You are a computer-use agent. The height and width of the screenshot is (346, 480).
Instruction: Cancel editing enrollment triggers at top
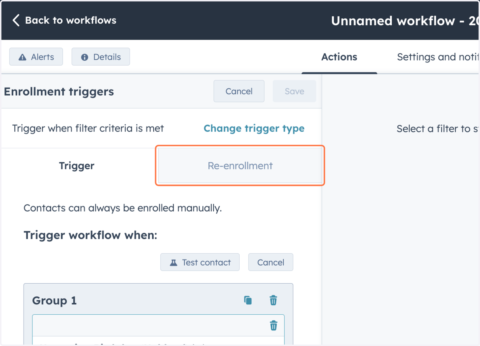click(x=239, y=91)
